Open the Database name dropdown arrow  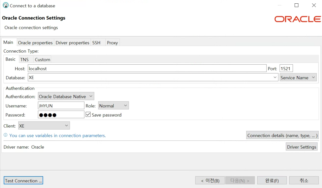275,77
